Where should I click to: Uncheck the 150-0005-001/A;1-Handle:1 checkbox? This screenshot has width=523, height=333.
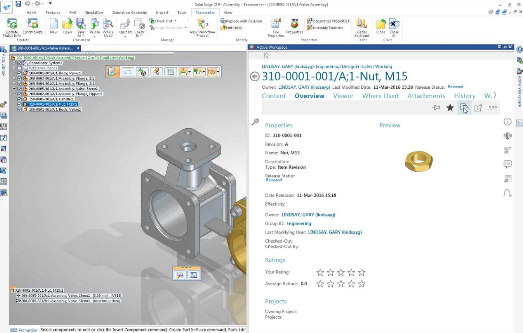point(19,99)
